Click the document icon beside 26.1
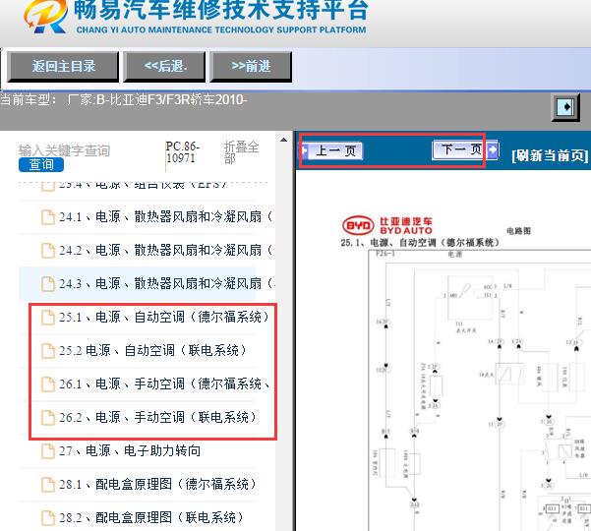The image size is (591, 531). click(48, 384)
